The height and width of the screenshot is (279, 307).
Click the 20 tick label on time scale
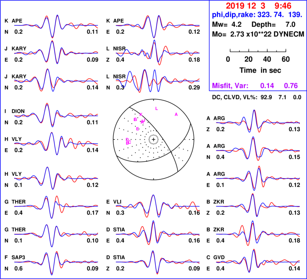point(248,59)
